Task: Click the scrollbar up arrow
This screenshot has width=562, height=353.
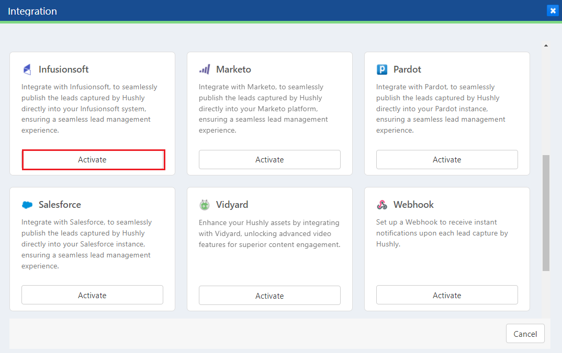Action: 546,45
